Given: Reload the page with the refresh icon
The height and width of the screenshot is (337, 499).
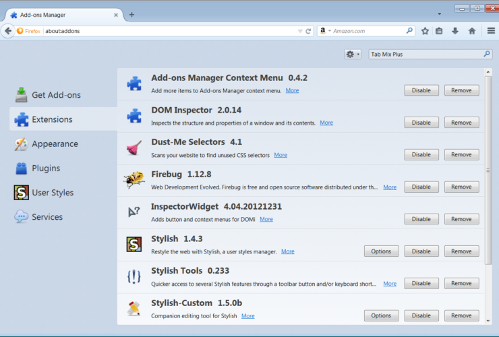Looking at the screenshot, I should (x=308, y=31).
